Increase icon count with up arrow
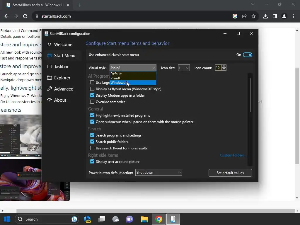Screen dimensions: 300x225 point(224,66)
